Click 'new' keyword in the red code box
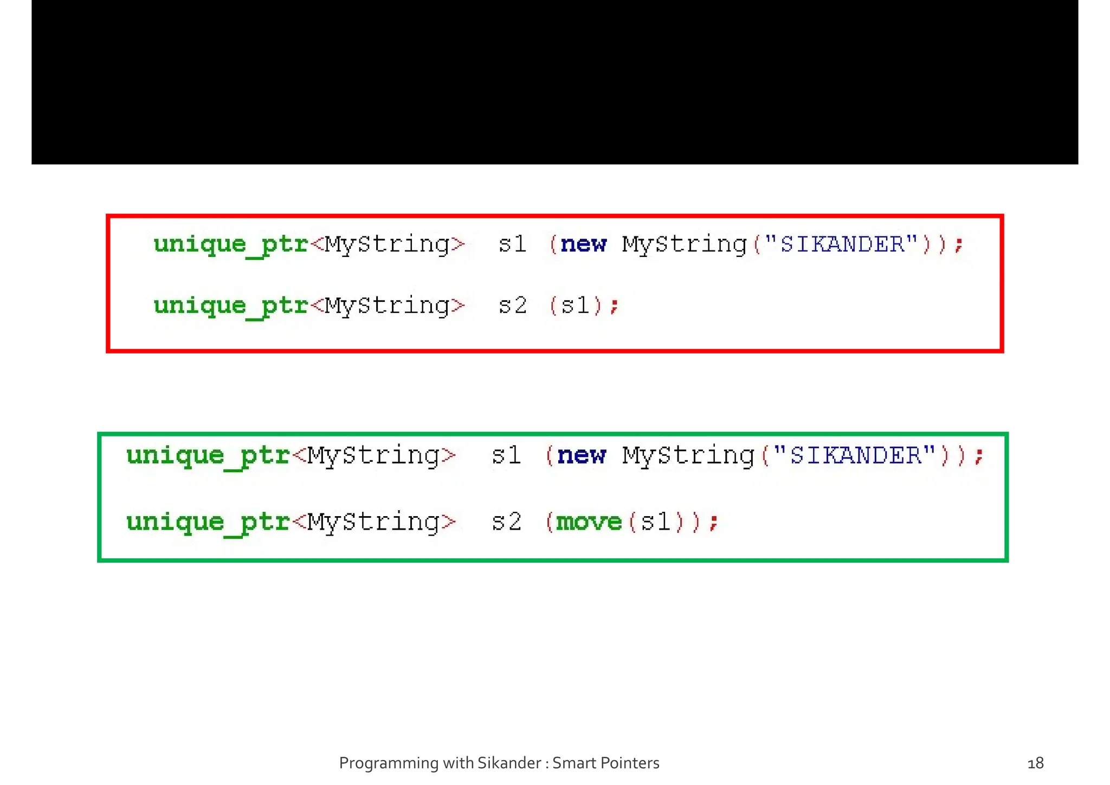 point(583,244)
